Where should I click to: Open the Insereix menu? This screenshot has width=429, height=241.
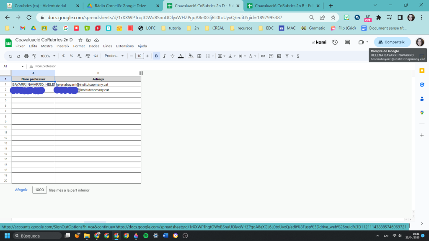coord(63,46)
